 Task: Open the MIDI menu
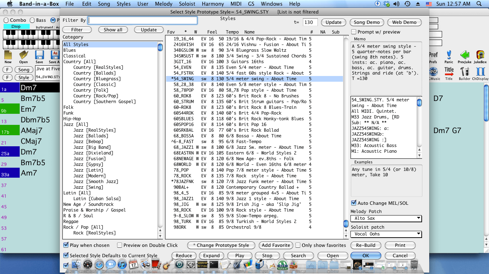click(236, 4)
